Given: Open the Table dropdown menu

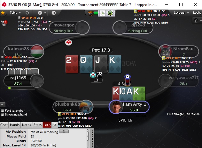Looking at the screenshot, I should tap(15, 13).
